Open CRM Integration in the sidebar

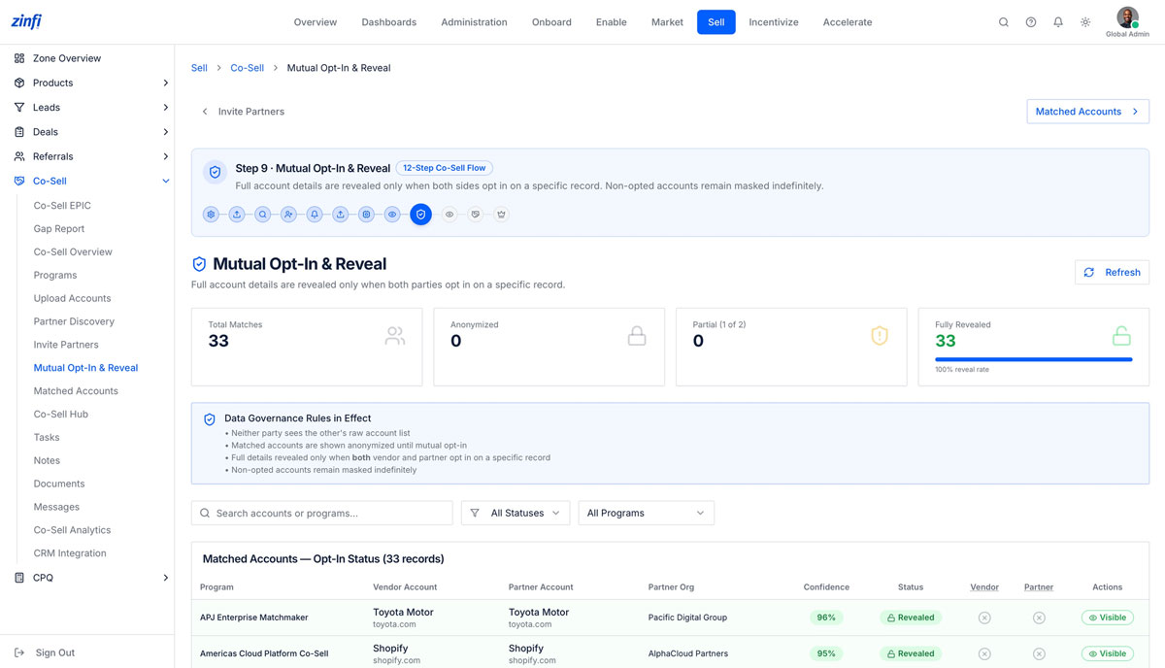70,553
